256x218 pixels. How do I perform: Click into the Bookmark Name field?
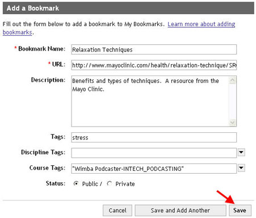[x=154, y=49]
